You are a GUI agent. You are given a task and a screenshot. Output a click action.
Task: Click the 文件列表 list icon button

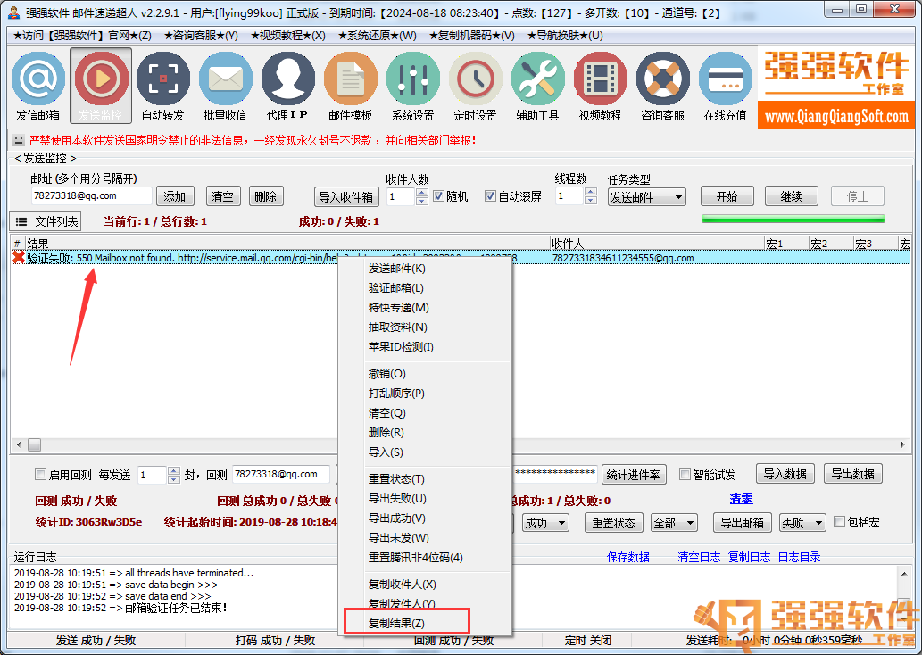(x=46, y=221)
